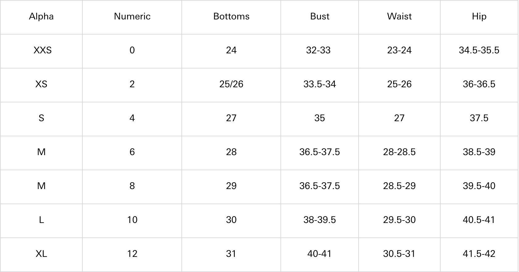Image resolution: width=519 pixels, height=272 pixels.
Task: Click the XS alpha size cell
Action: (41, 84)
